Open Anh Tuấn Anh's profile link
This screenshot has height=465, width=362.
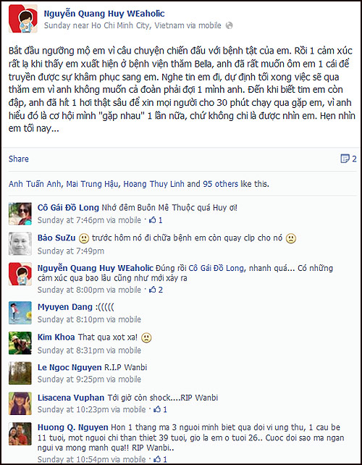35,184
